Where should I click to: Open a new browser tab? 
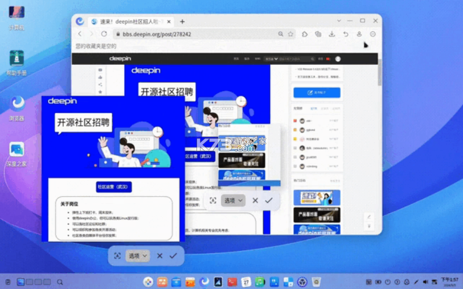(x=182, y=22)
